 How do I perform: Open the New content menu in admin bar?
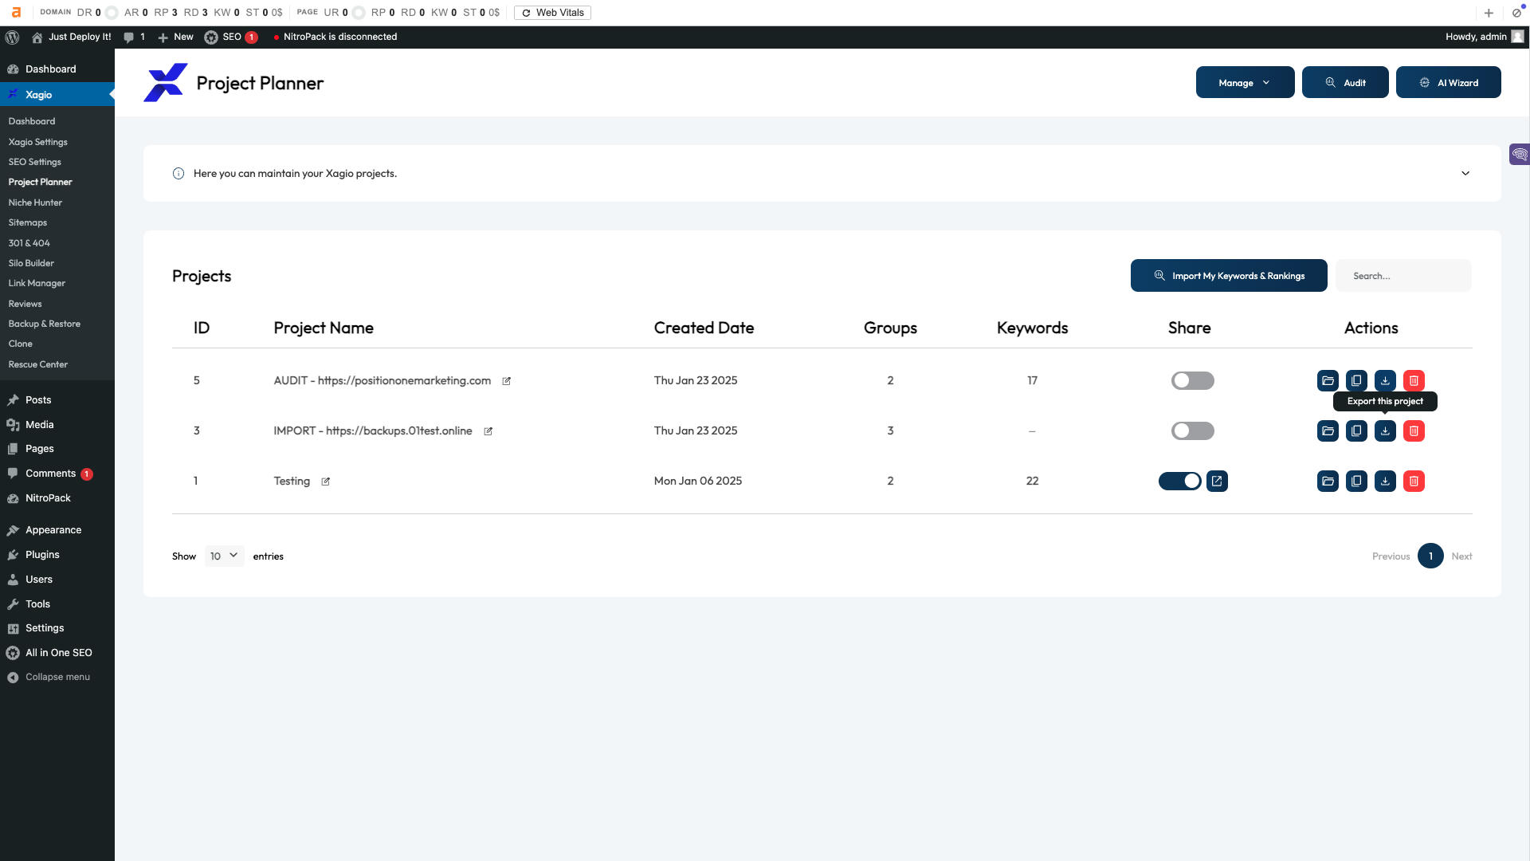[175, 37]
